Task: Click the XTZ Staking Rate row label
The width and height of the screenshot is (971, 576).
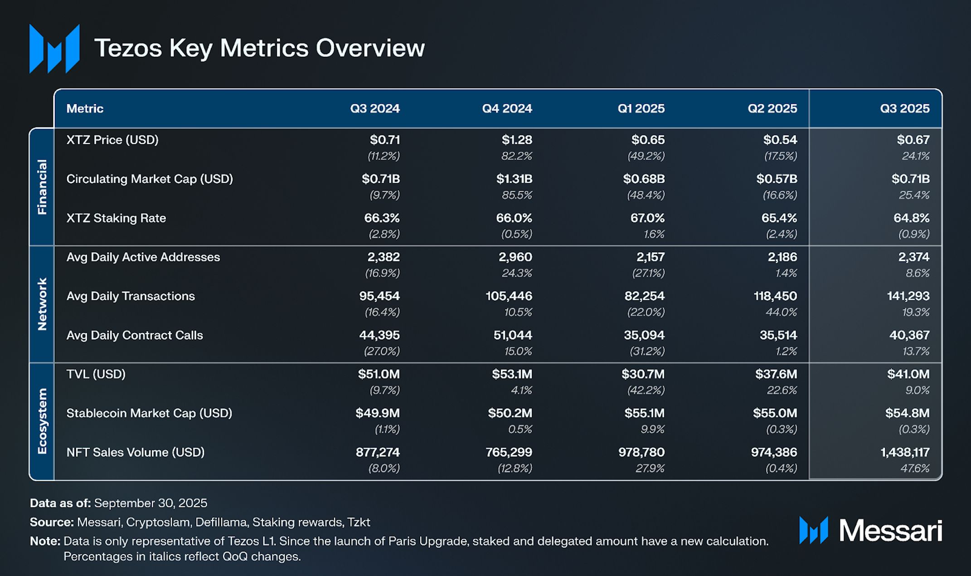Action: click(x=116, y=218)
